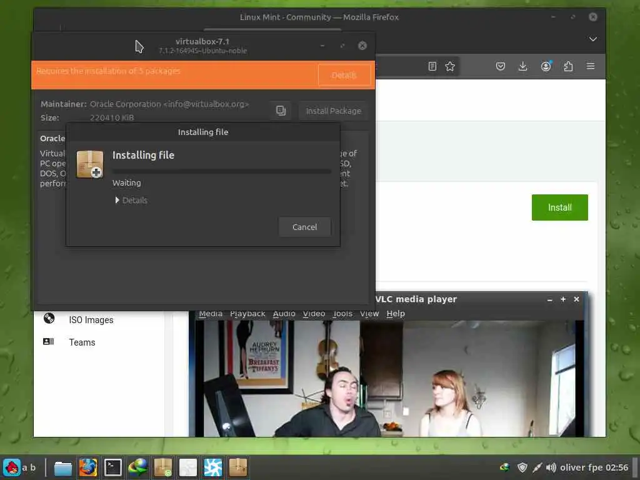The image size is (640, 480).
Task: Click the 220410 KiB size value
Action: [x=112, y=117]
